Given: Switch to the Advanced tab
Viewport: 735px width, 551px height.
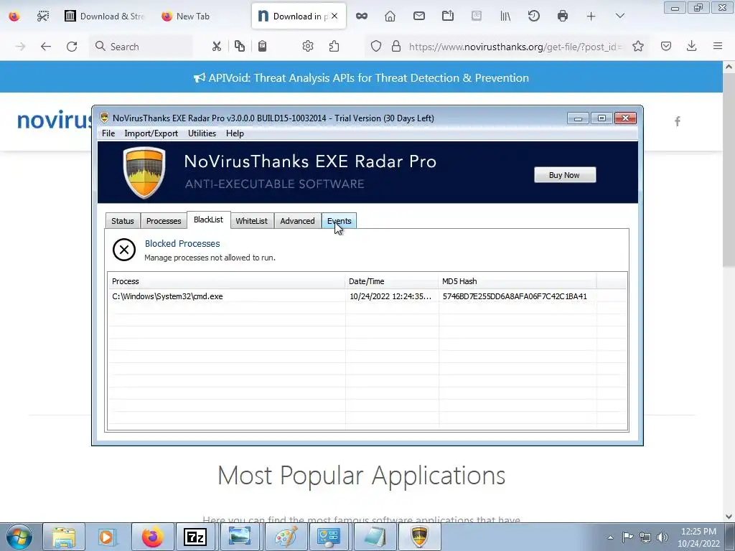Looking at the screenshot, I should (297, 221).
